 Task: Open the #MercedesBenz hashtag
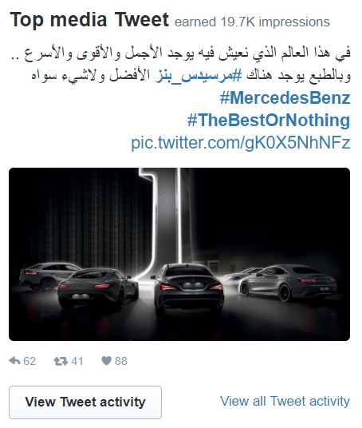point(285,97)
